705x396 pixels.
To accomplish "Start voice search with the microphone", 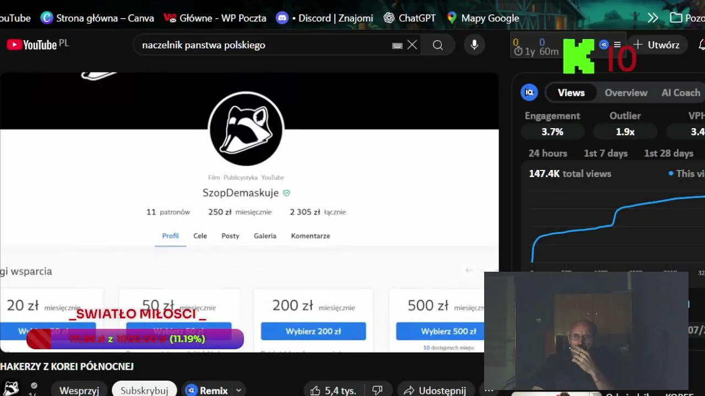I will tap(474, 45).
